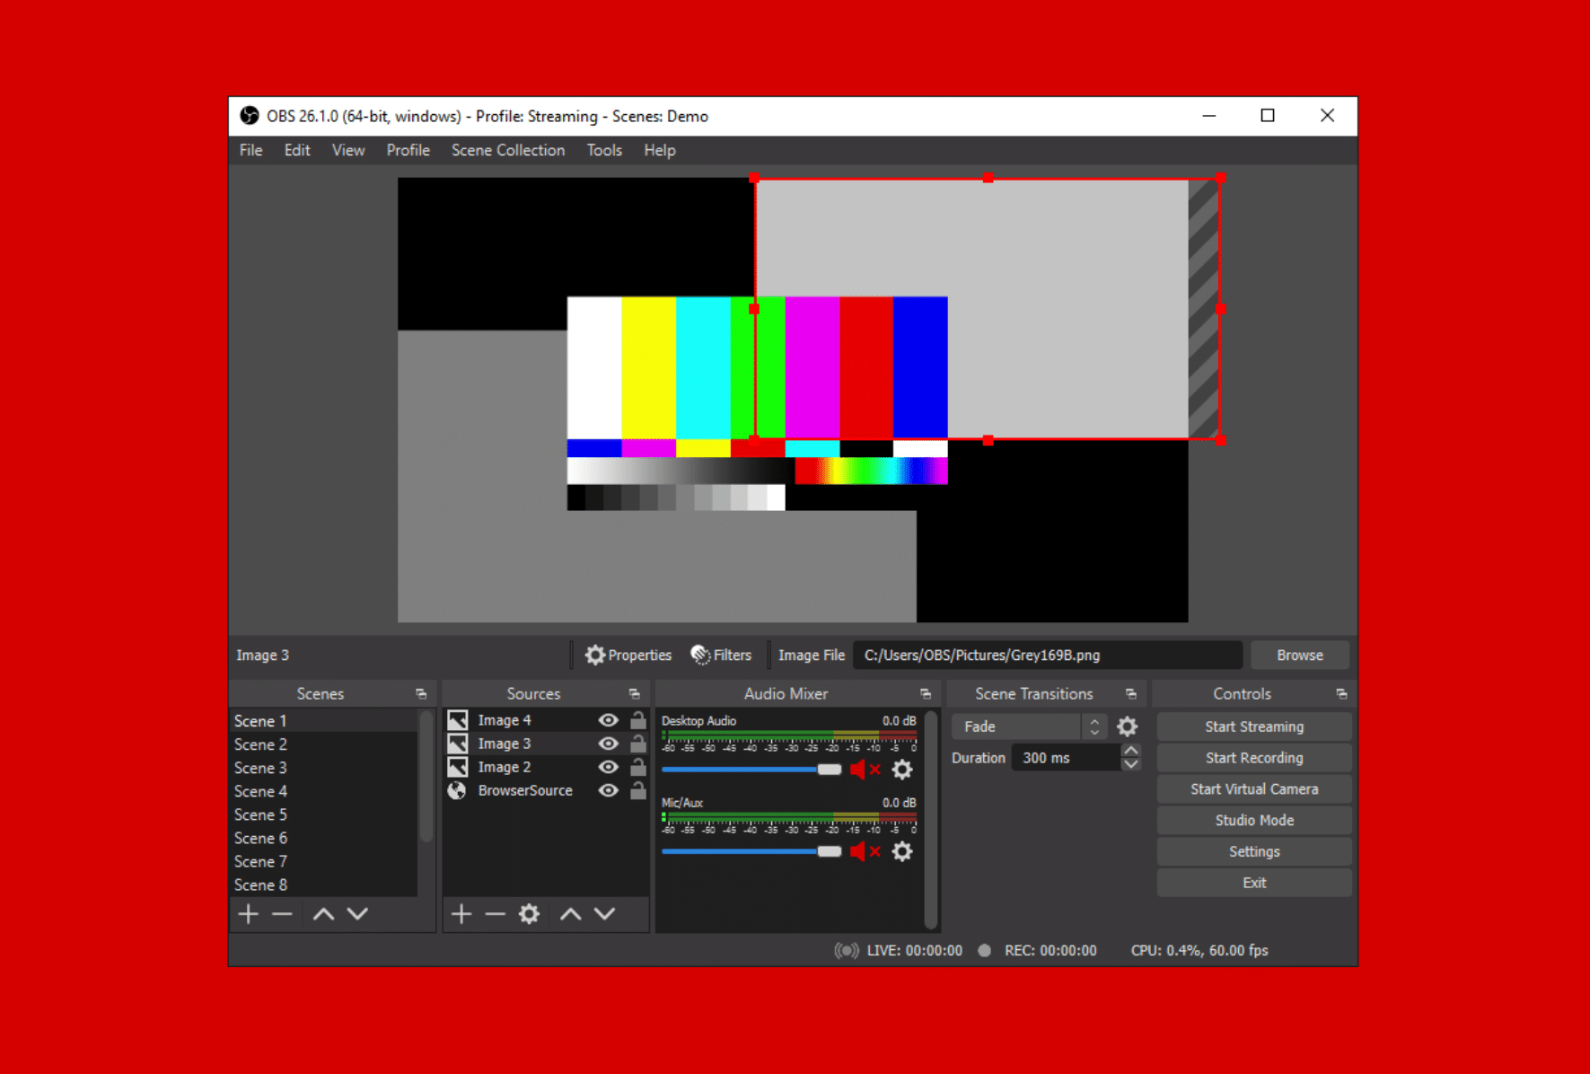Screen dimensions: 1590x1074
Task: Remove selected scene with minus icon
Action: tap(282, 914)
